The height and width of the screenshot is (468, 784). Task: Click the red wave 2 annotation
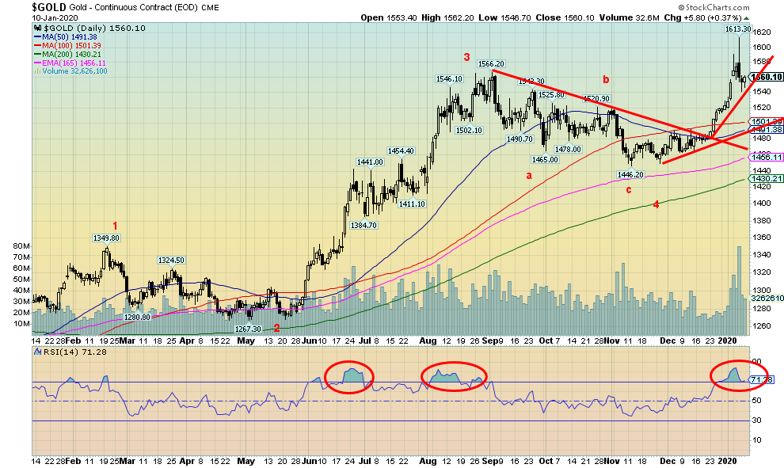[x=276, y=328]
